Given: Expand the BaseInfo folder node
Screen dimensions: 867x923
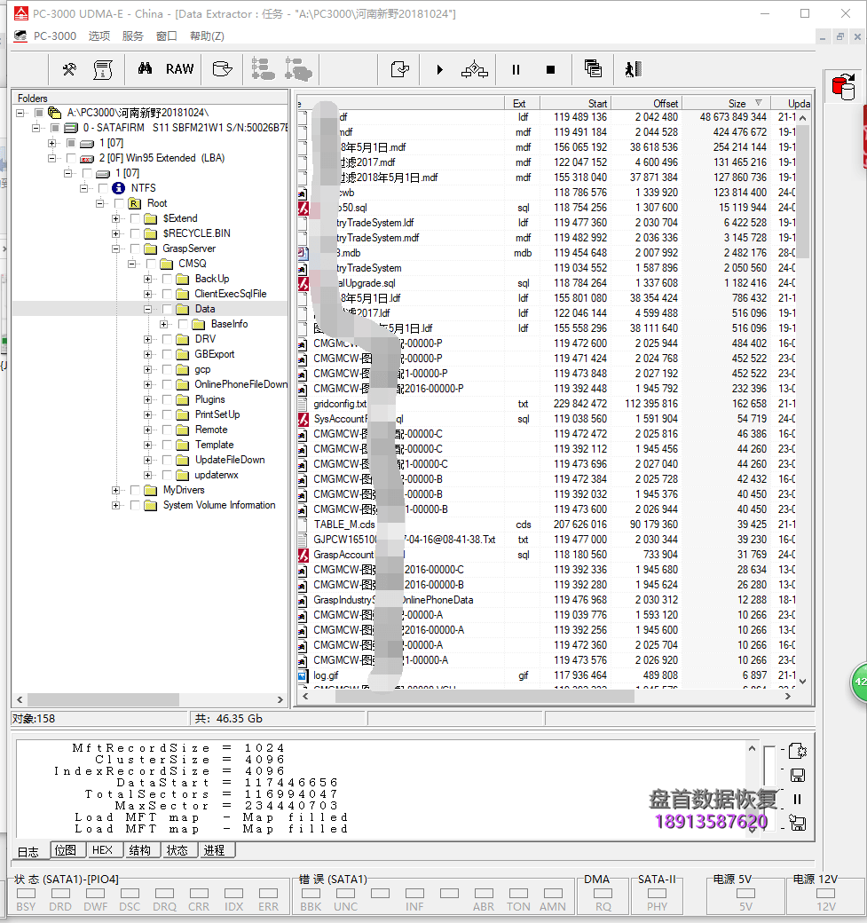Looking at the screenshot, I should tap(163, 324).
